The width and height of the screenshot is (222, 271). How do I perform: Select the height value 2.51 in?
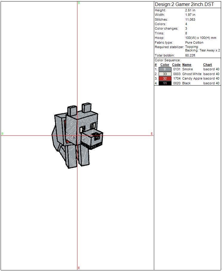point(190,10)
